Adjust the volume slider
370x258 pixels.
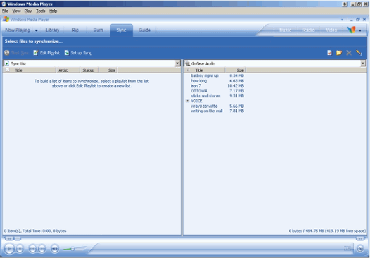tap(73, 249)
